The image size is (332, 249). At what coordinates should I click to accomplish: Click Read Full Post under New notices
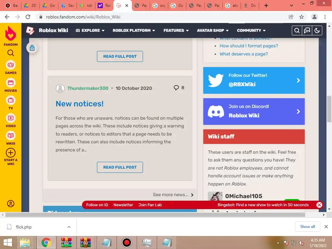[120, 167]
